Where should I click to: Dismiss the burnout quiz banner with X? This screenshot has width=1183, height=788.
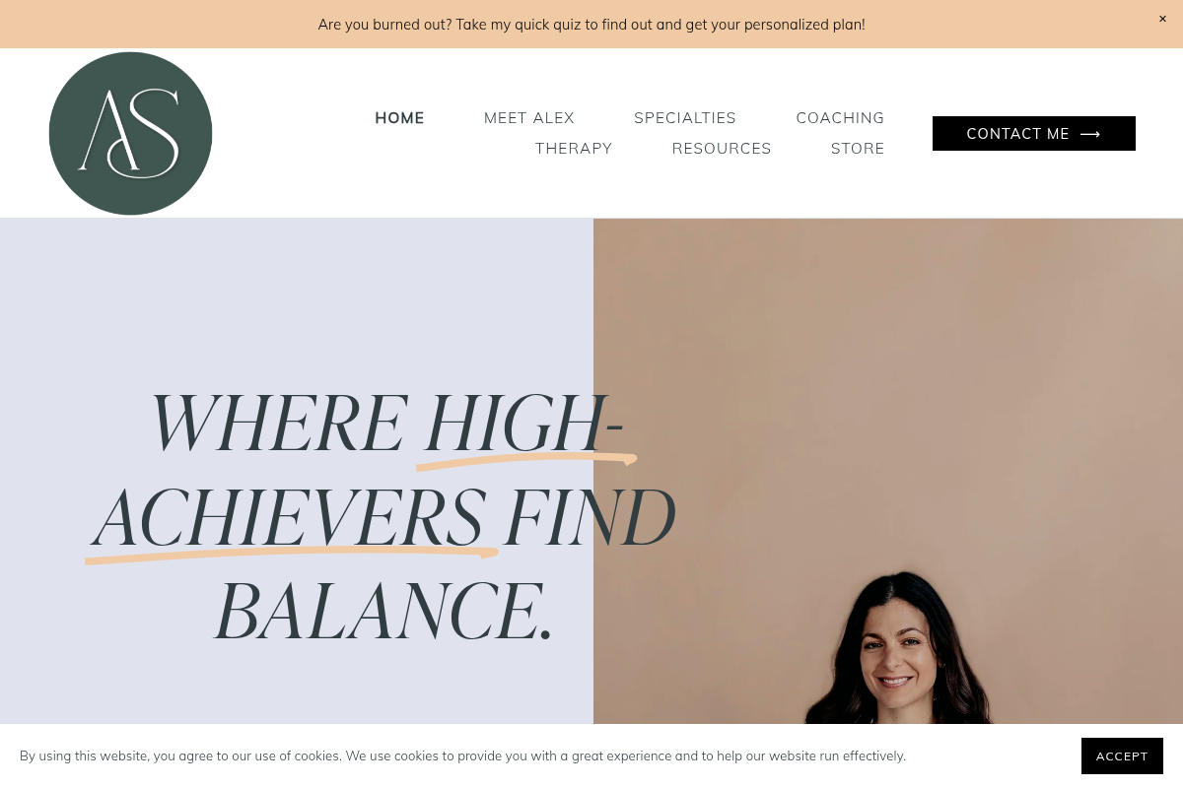(x=1162, y=19)
